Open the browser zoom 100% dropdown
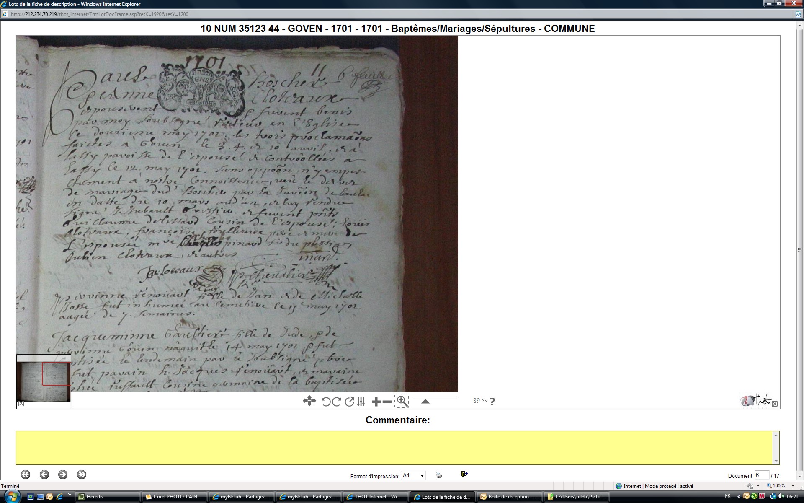Image resolution: width=804 pixels, height=503 pixels. coord(793,486)
